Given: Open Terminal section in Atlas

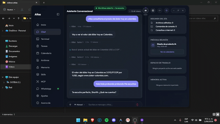Looking at the screenshot, I should point(47,39).
